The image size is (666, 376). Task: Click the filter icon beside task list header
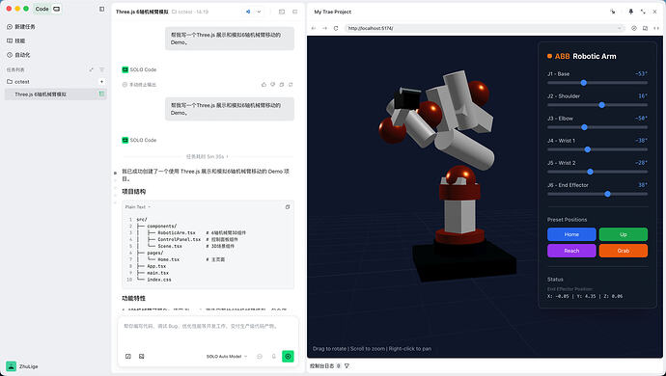tap(102, 69)
